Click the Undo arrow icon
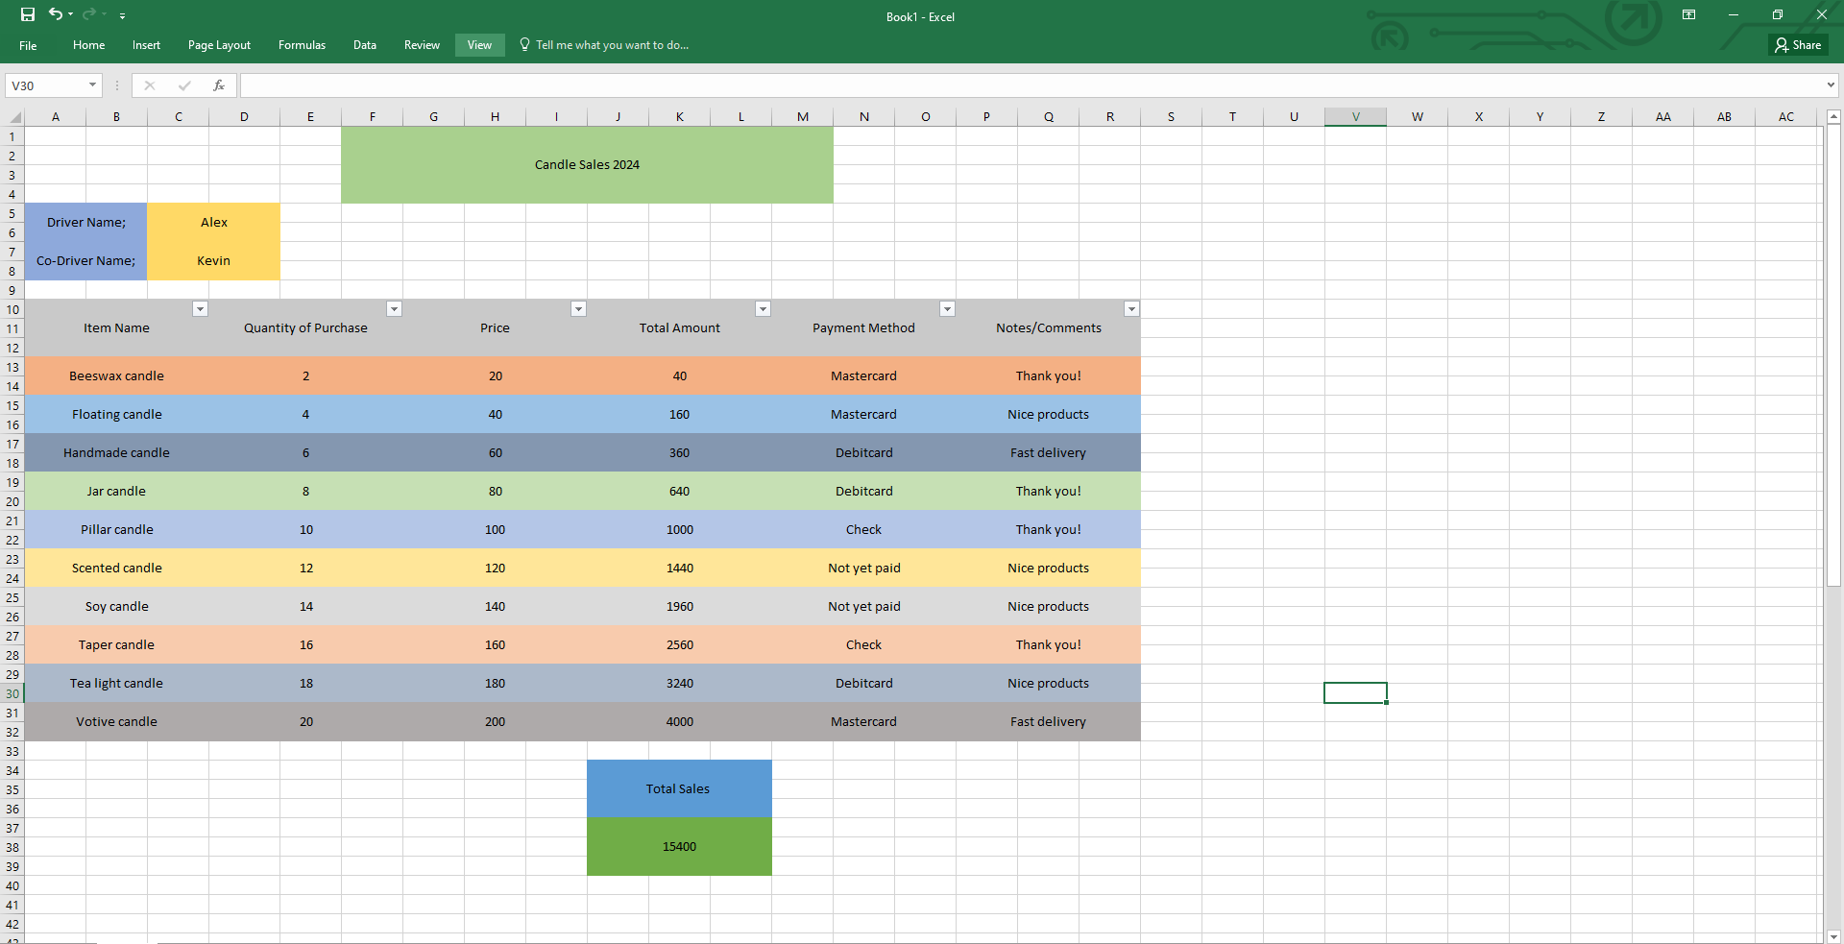The image size is (1844, 944). click(x=56, y=14)
